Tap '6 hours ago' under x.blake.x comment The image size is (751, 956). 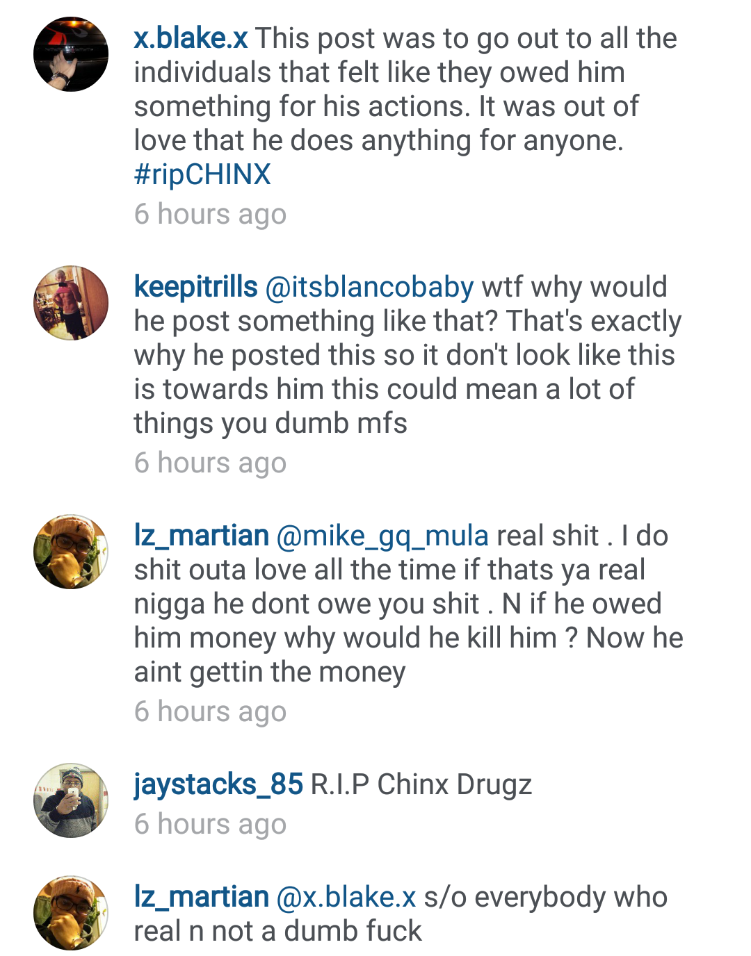(x=210, y=215)
